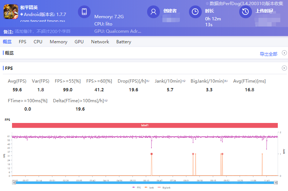The image size is (288, 191).
Task: Click the red label1 bar above chart
Action: pyautogui.click(x=145, y=125)
